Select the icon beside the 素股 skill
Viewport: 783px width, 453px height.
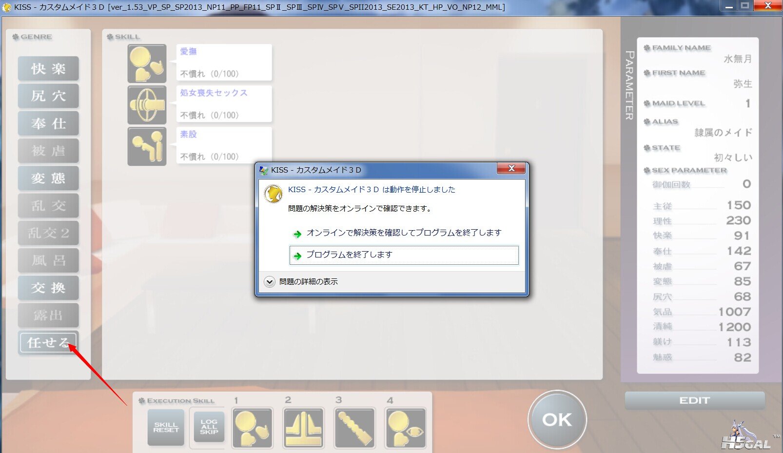point(147,146)
